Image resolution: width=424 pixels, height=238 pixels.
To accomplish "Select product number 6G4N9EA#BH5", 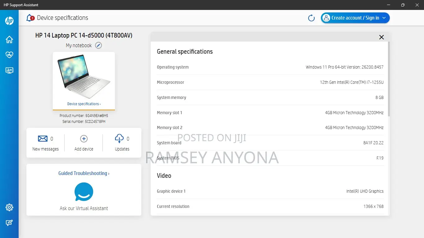I will [97, 116].
